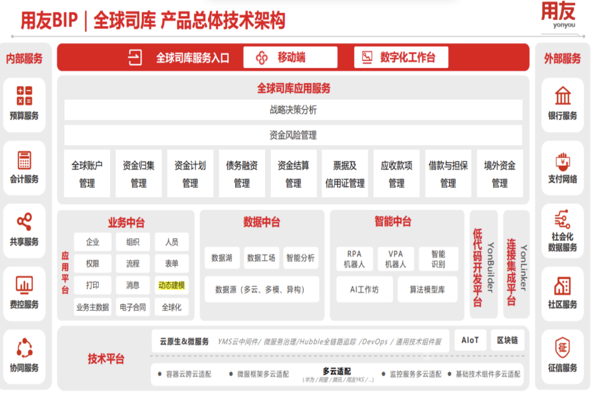594x401 pixels.
Task: Click the 多云适配 heading
Action: (x=337, y=371)
